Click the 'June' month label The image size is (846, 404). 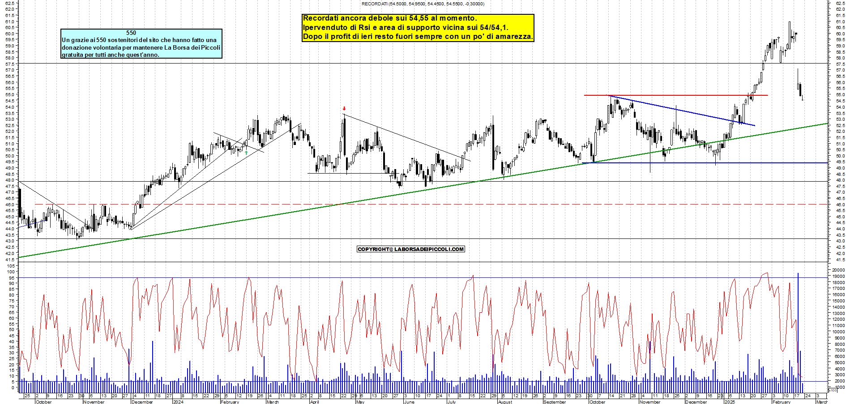[409, 402]
